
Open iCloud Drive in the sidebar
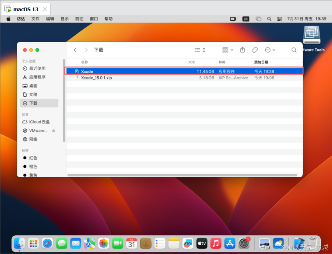tap(39, 122)
